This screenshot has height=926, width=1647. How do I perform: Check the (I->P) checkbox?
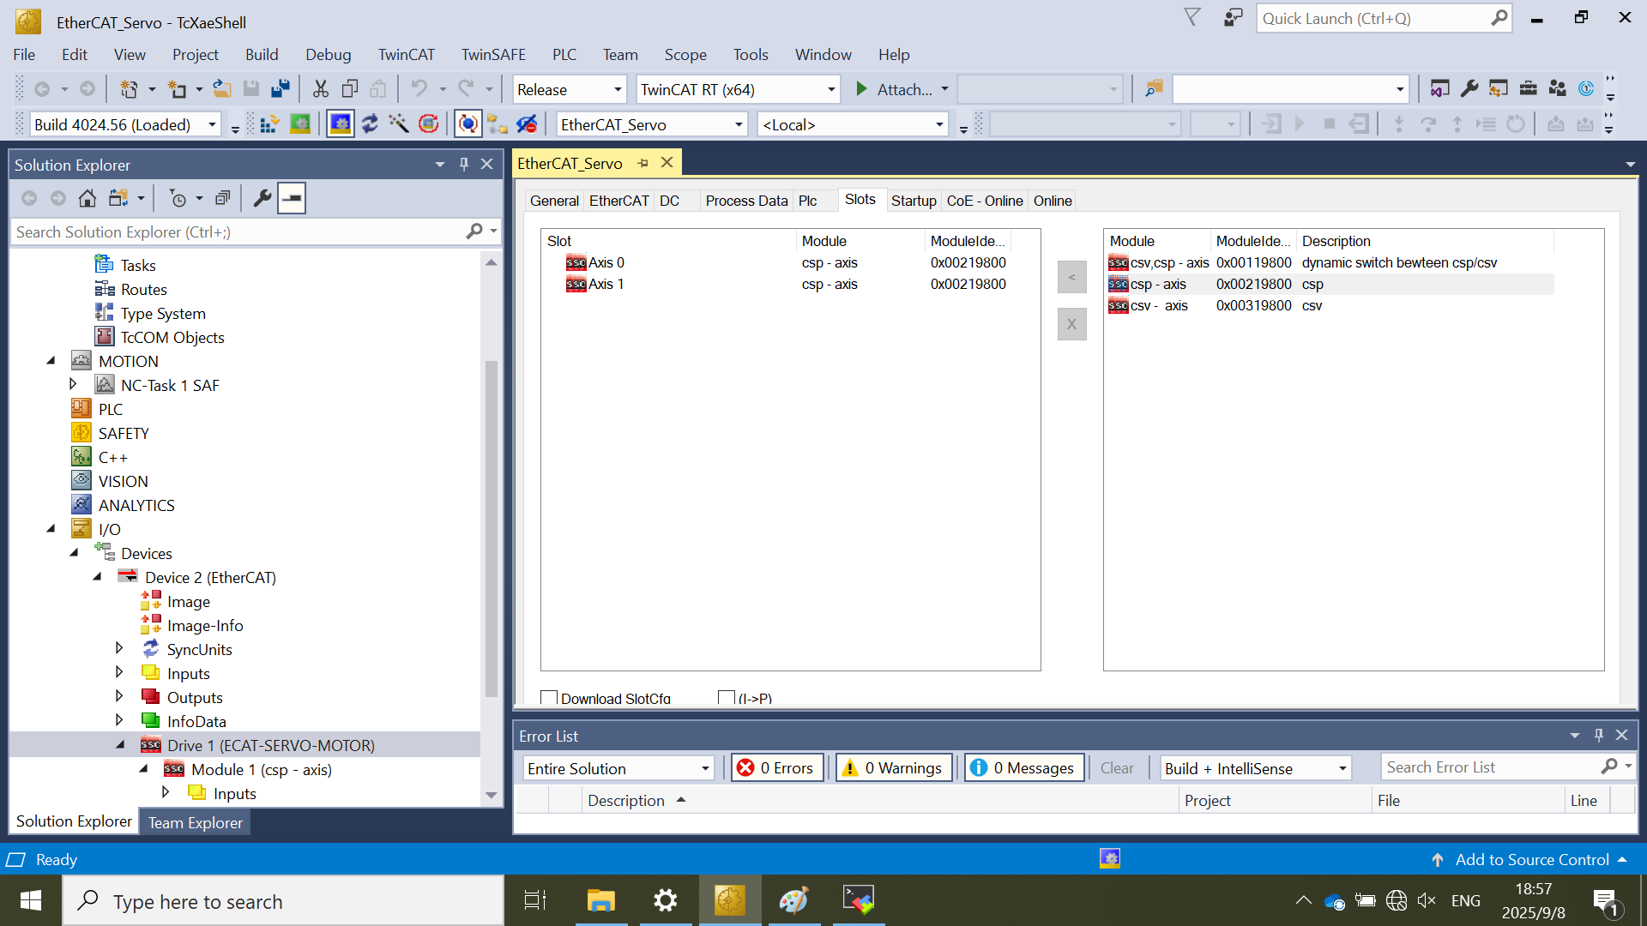coord(727,698)
